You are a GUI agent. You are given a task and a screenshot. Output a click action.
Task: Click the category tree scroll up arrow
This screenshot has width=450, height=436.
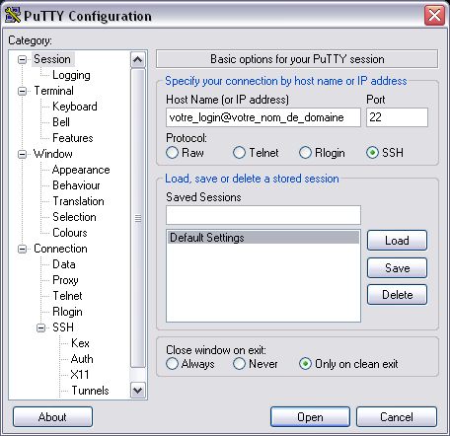point(138,60)
